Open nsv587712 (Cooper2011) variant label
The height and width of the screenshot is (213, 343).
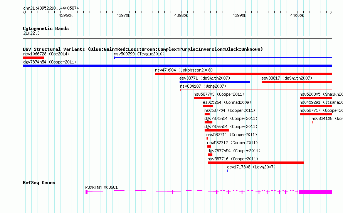(232, 143)
